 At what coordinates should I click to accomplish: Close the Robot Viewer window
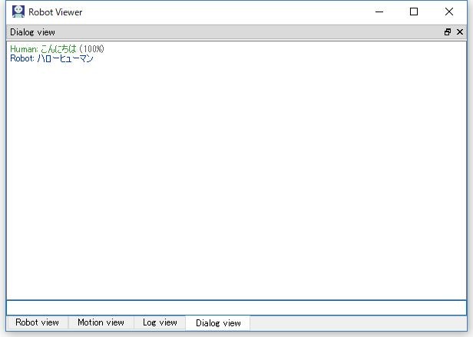(449, 12)
